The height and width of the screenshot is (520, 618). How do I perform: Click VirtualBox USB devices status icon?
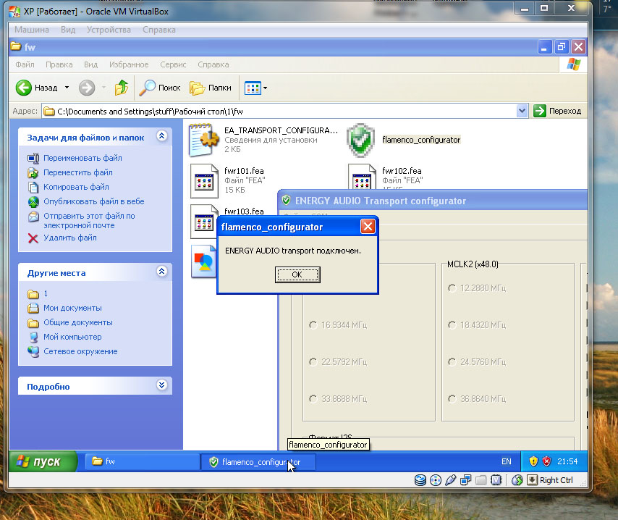(x=451, y=480)
